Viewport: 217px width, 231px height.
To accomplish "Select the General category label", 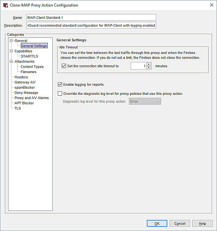I will (x=21, y=41).
